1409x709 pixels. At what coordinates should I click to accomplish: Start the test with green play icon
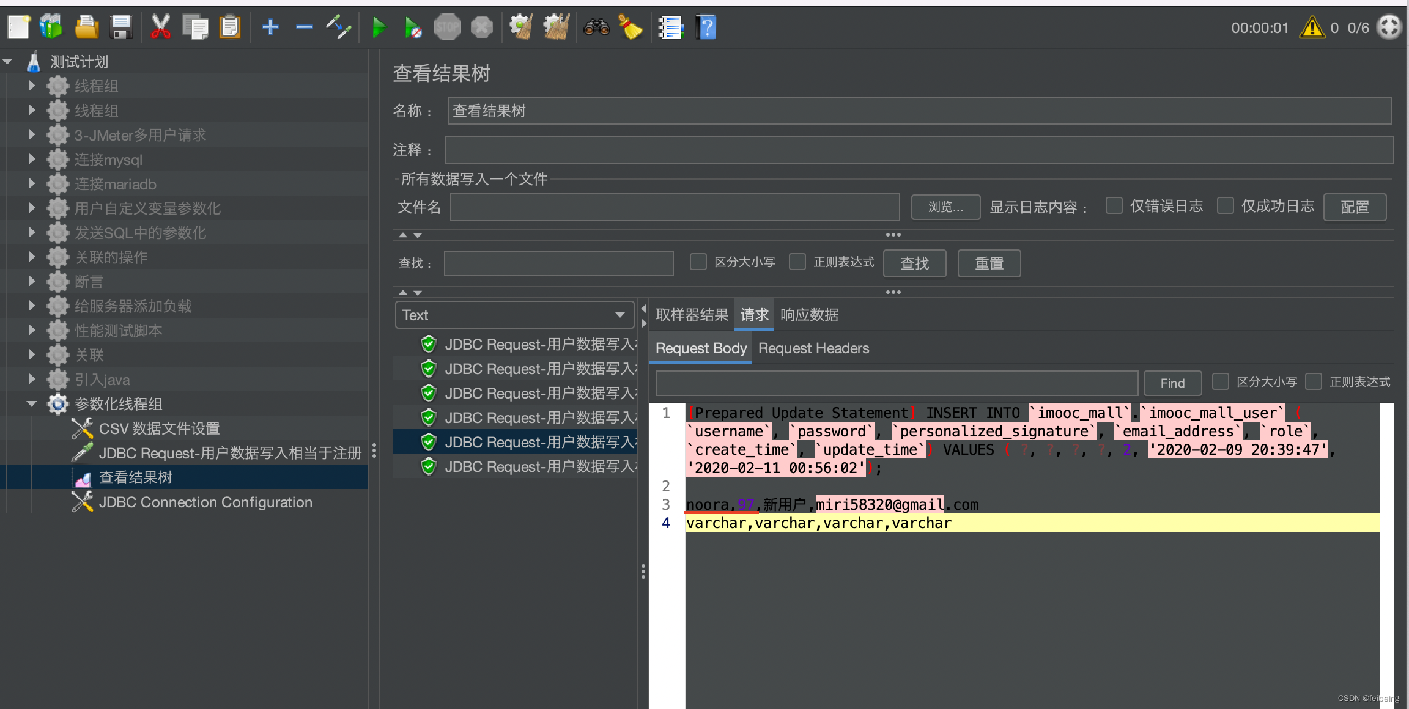click(x=379, y=28)
